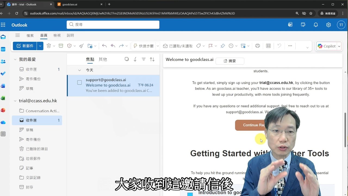This screenshot has width=348, height=196.
Task: Open Copilot dropdown arrow
Action: [339, 46]
